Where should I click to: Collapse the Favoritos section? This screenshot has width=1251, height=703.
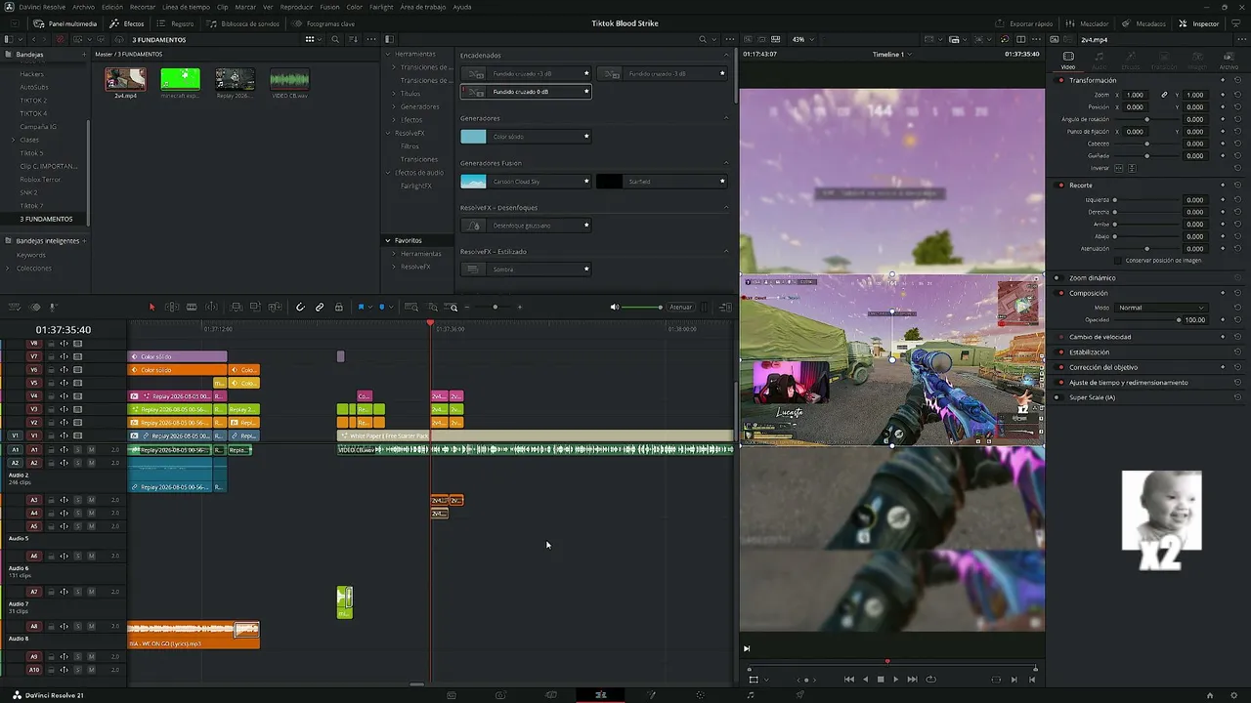388,240
